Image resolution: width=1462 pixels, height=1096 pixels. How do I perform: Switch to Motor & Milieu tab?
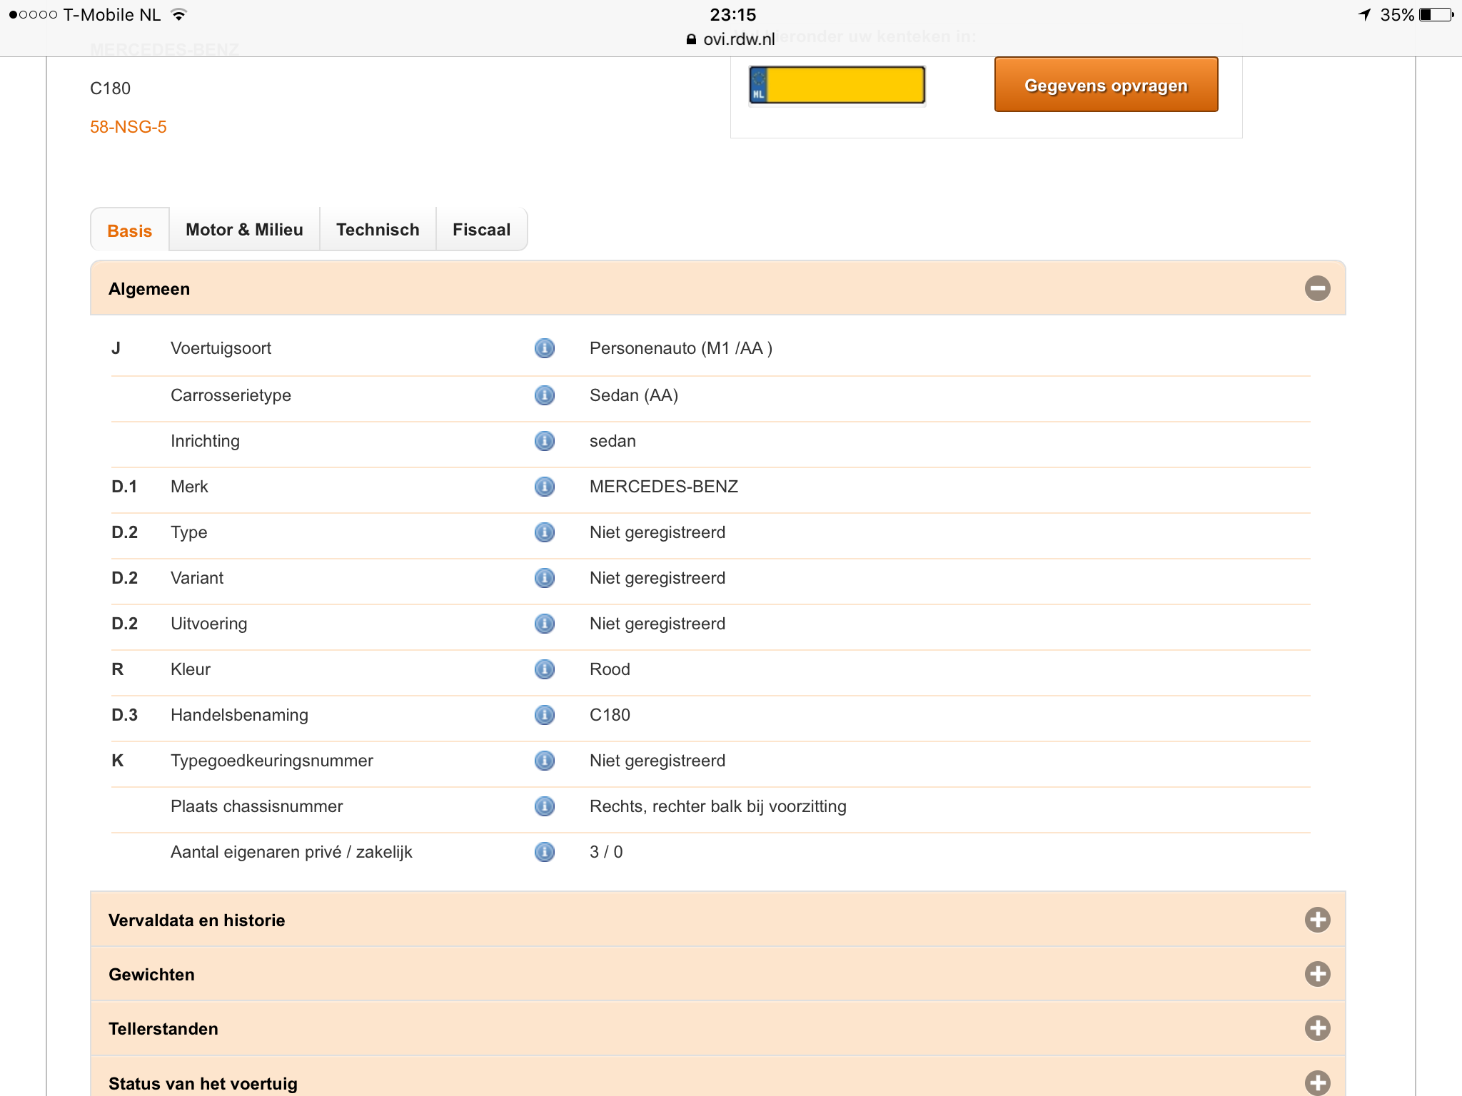[x=244, y=230]
